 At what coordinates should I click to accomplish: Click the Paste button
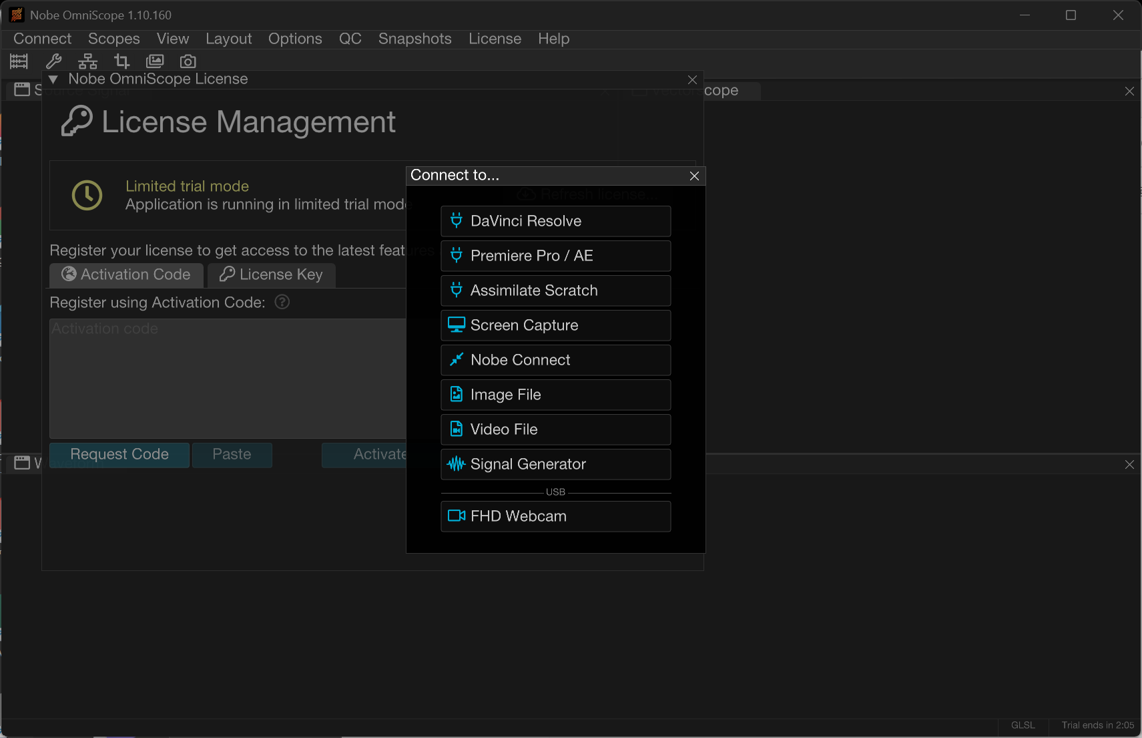point(232,455)
